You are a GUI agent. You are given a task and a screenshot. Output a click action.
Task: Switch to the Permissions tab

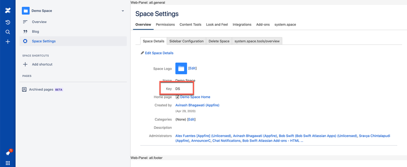pyautogui.click(x=165, y=24)
